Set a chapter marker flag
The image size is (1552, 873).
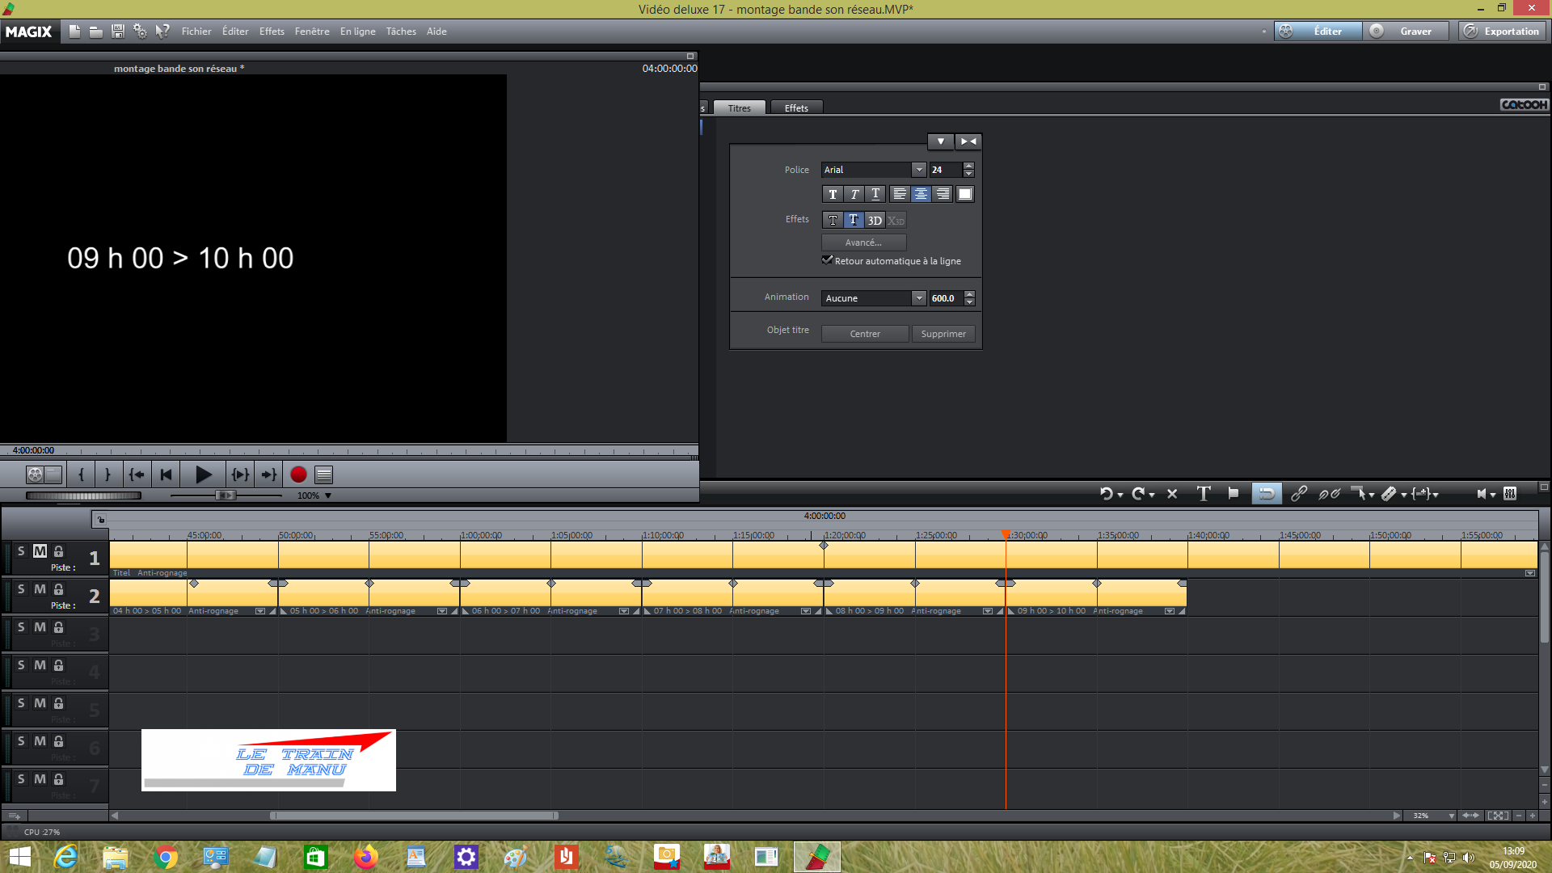tap(1233, 494)
